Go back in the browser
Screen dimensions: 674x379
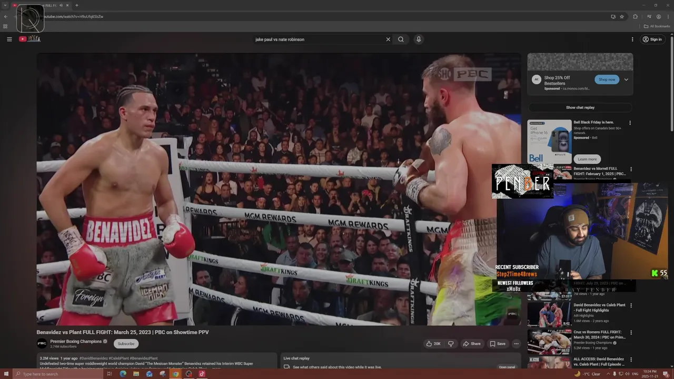(x=6, y=16)
